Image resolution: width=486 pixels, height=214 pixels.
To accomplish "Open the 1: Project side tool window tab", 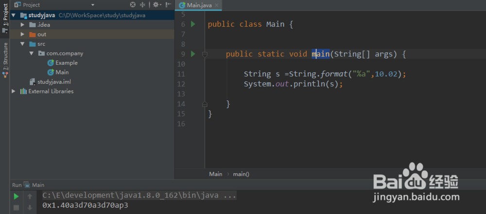I will tap(5, 18).
